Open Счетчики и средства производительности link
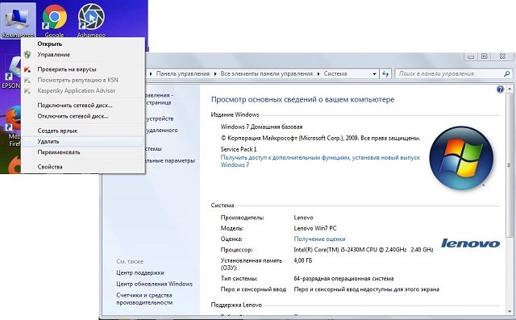The height and width of the screenshot is (320, 516). [x=144, y=298]
